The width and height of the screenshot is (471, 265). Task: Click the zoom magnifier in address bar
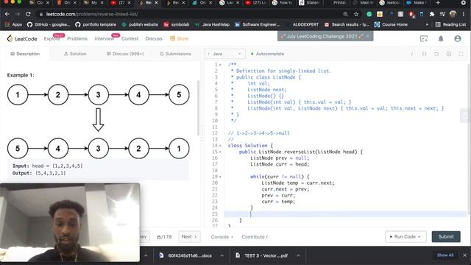click(345, 14)
